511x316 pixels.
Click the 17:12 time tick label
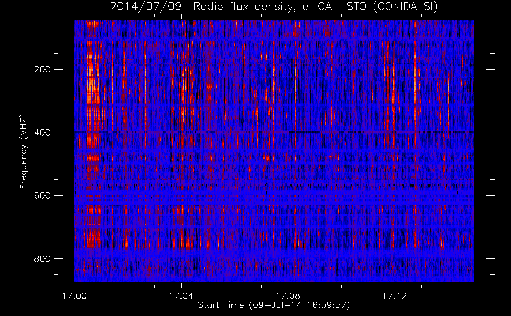click(395, 296)
